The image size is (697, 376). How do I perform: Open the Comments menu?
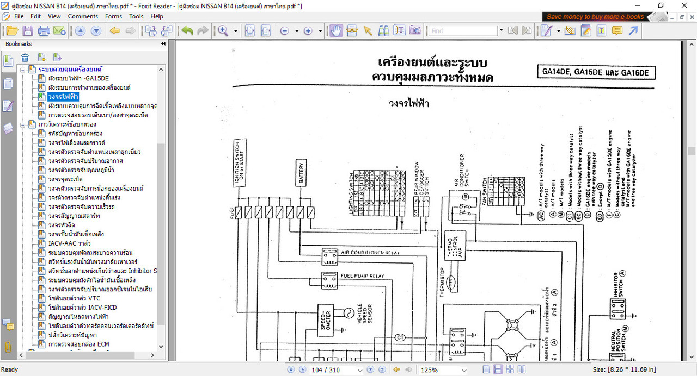(83, 16)
